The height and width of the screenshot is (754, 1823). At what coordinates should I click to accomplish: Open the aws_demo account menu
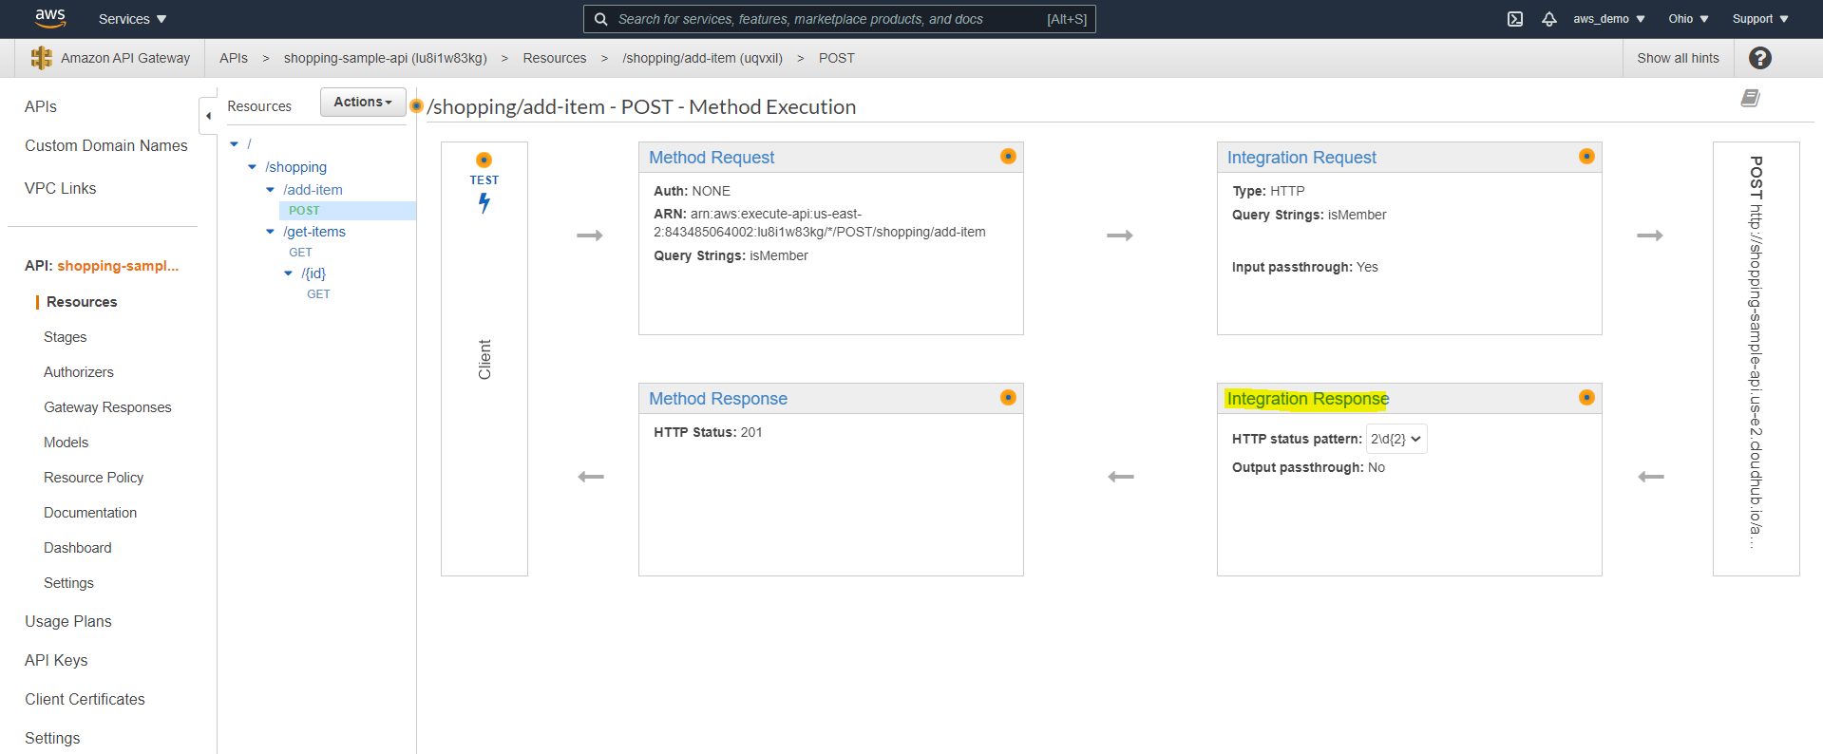click(1608, 19)
